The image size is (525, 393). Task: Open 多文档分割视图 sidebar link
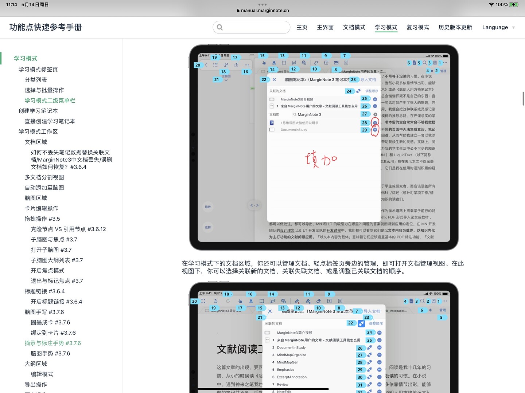pos(44,177)
